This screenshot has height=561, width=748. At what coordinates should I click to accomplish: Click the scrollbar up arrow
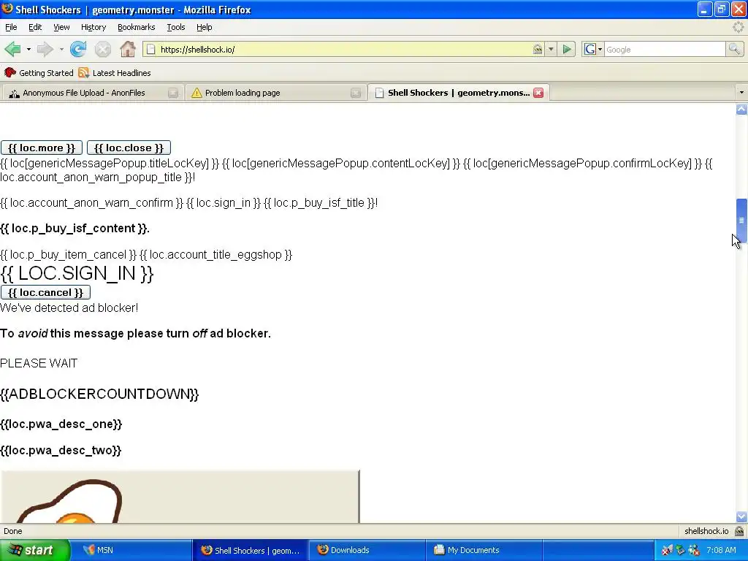pos(741,110)
